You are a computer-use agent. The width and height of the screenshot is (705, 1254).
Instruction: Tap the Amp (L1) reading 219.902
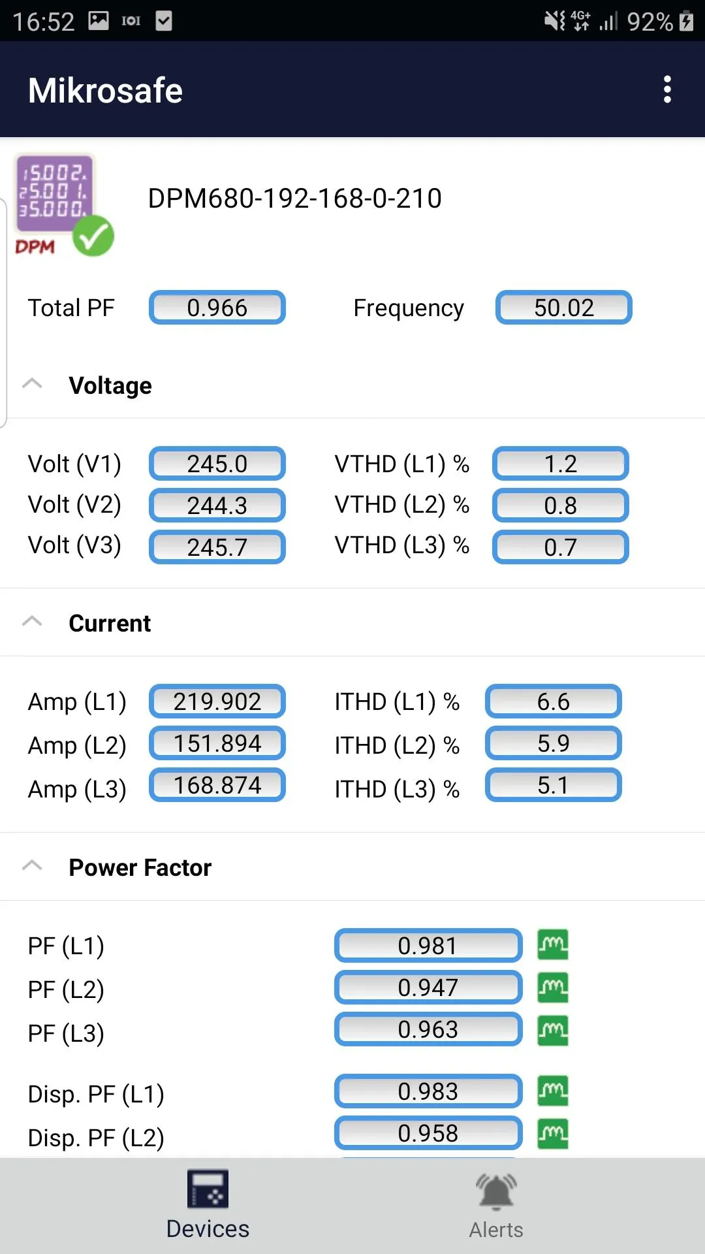(x=217, y=701)
